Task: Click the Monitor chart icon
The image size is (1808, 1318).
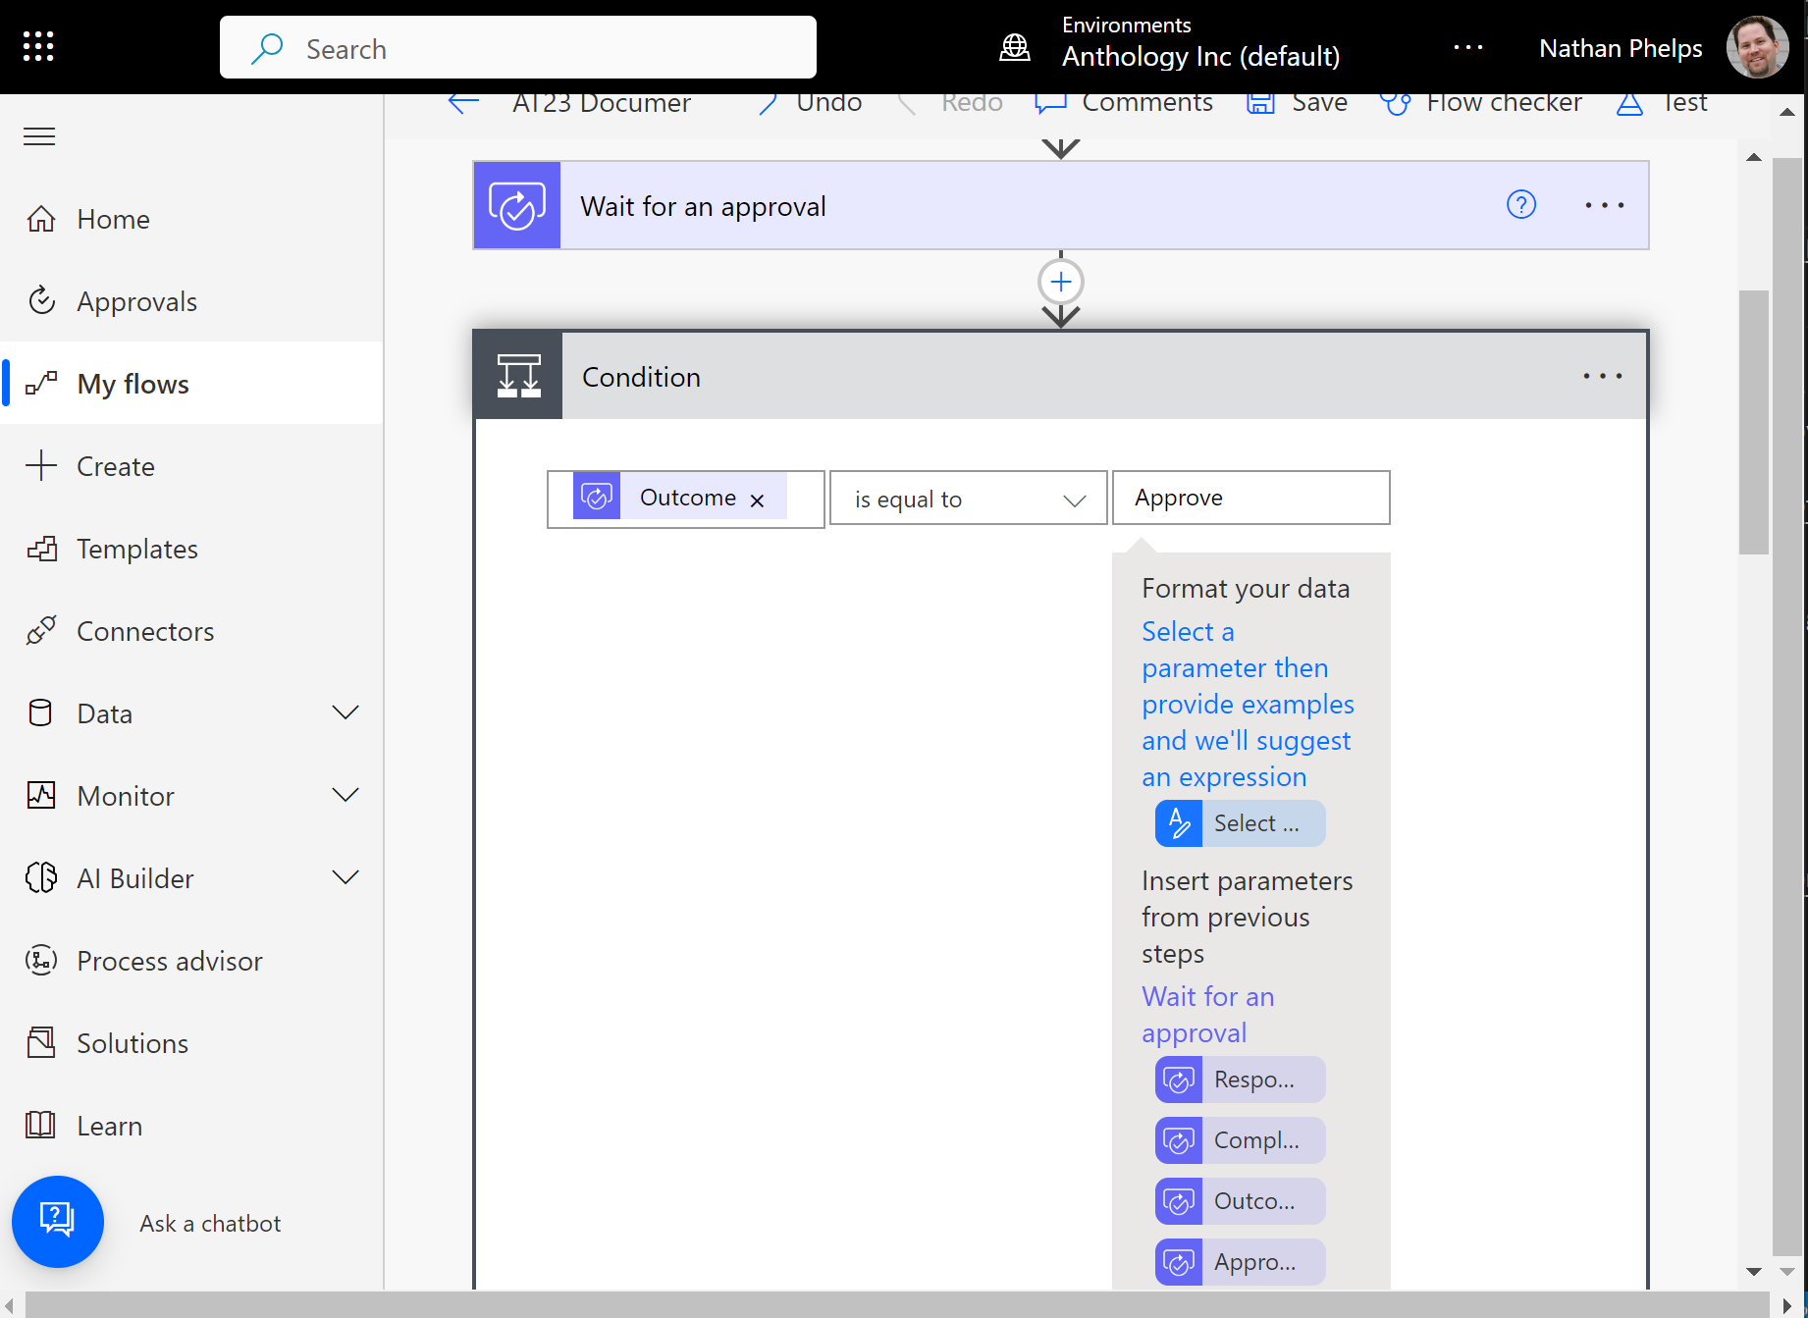Action: pyautogui.click(x=41, y=795)
